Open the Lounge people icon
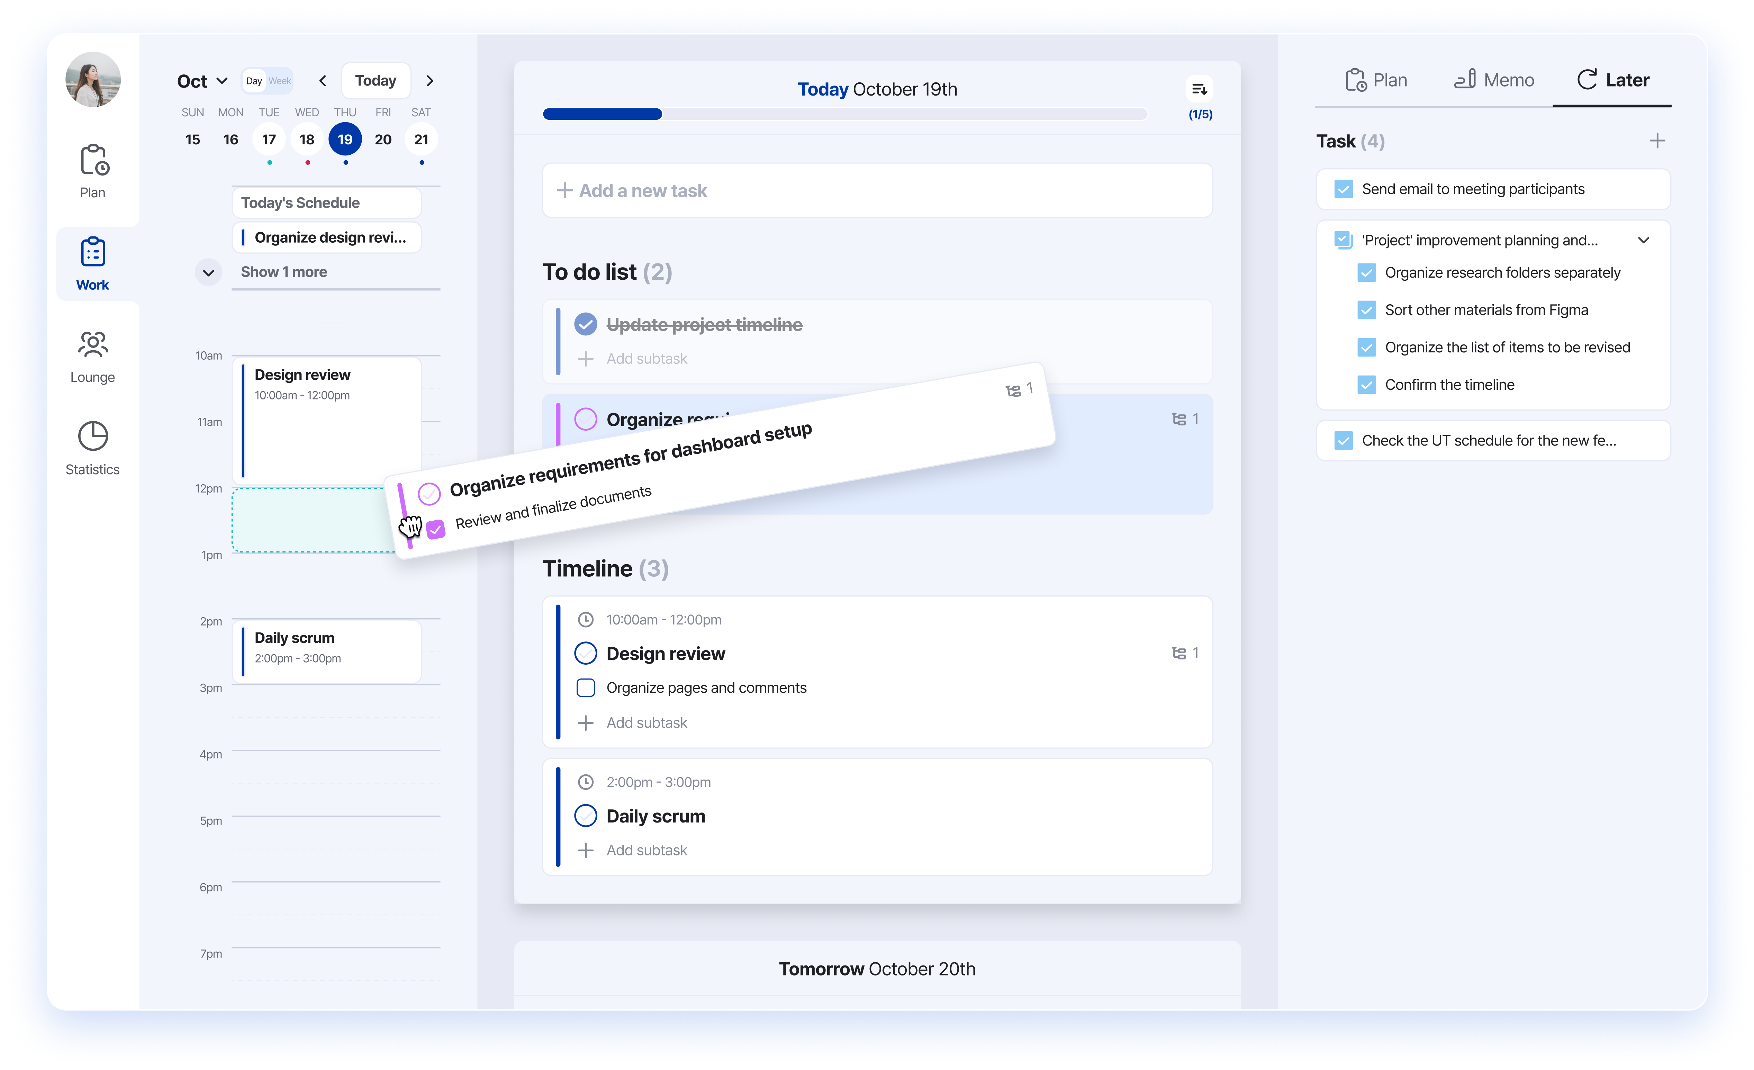This screenshot has width=1754, height=1070. pos(92,344)
